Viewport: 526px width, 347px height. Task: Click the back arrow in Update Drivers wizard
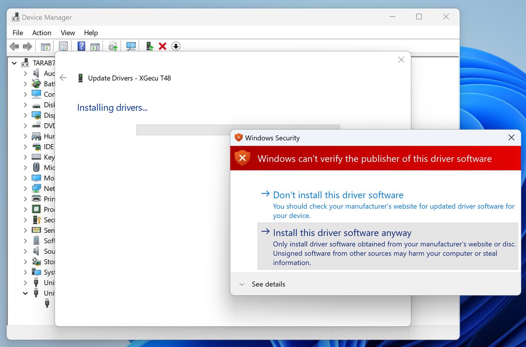pos(63,78)
